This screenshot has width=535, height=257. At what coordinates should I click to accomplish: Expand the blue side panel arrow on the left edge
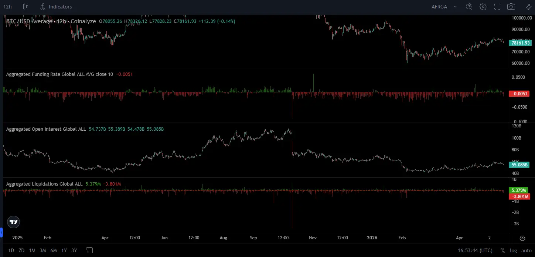point(1,233)
